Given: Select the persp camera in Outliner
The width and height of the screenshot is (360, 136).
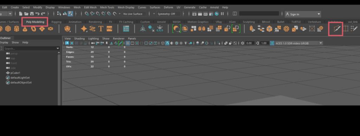Looking at the screenshot, I should (x=14, y=53).
